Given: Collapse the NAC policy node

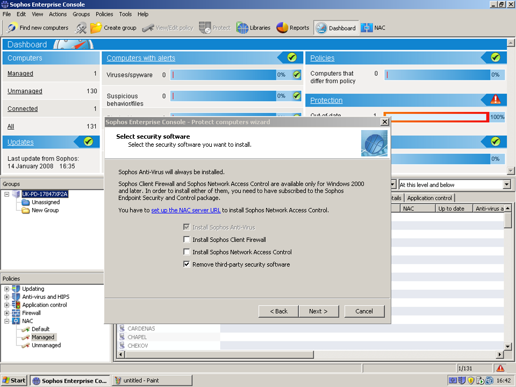Looking at the screenshot, I should [x=6, y=321].
